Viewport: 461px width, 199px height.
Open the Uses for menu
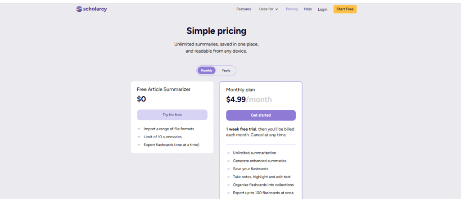(x=268, y=9)
